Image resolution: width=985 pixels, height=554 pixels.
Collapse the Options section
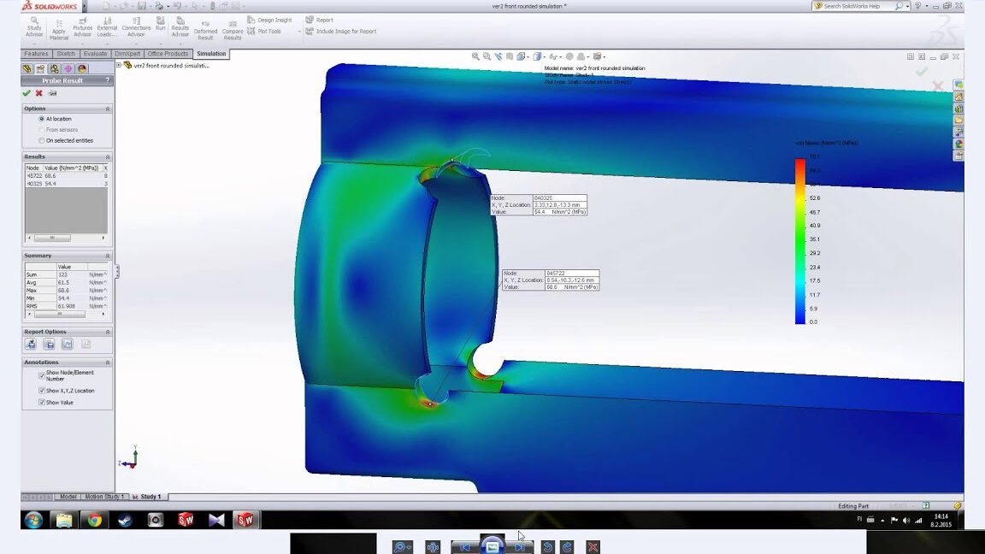tap(108, 109)
